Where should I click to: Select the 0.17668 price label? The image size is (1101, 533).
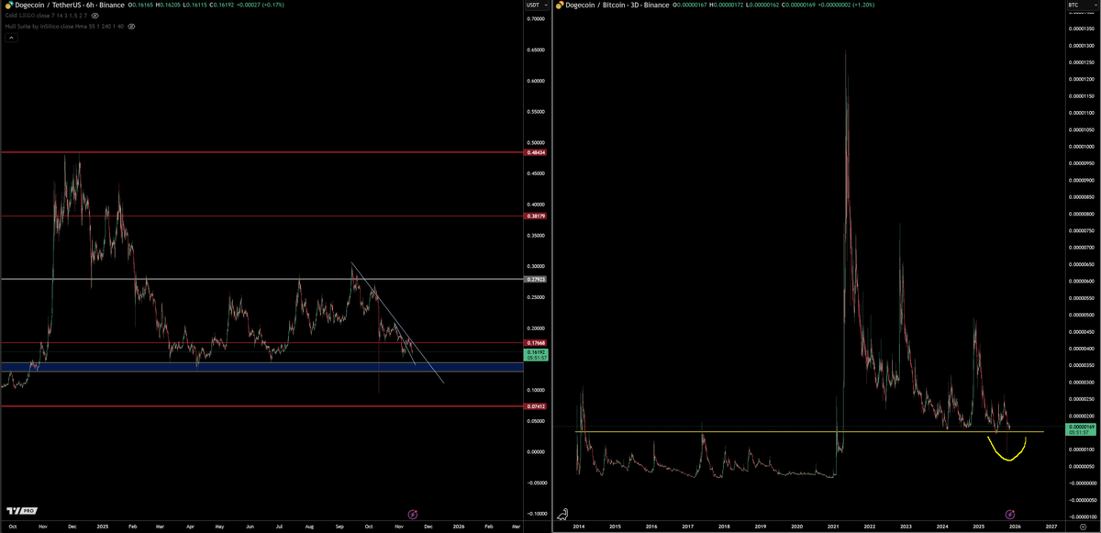coord(536,343)
